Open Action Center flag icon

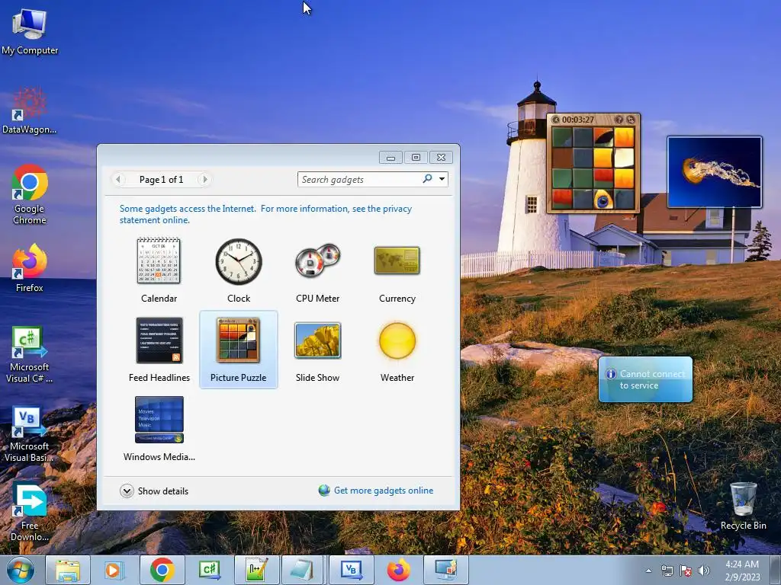click(x=686, y=571)
